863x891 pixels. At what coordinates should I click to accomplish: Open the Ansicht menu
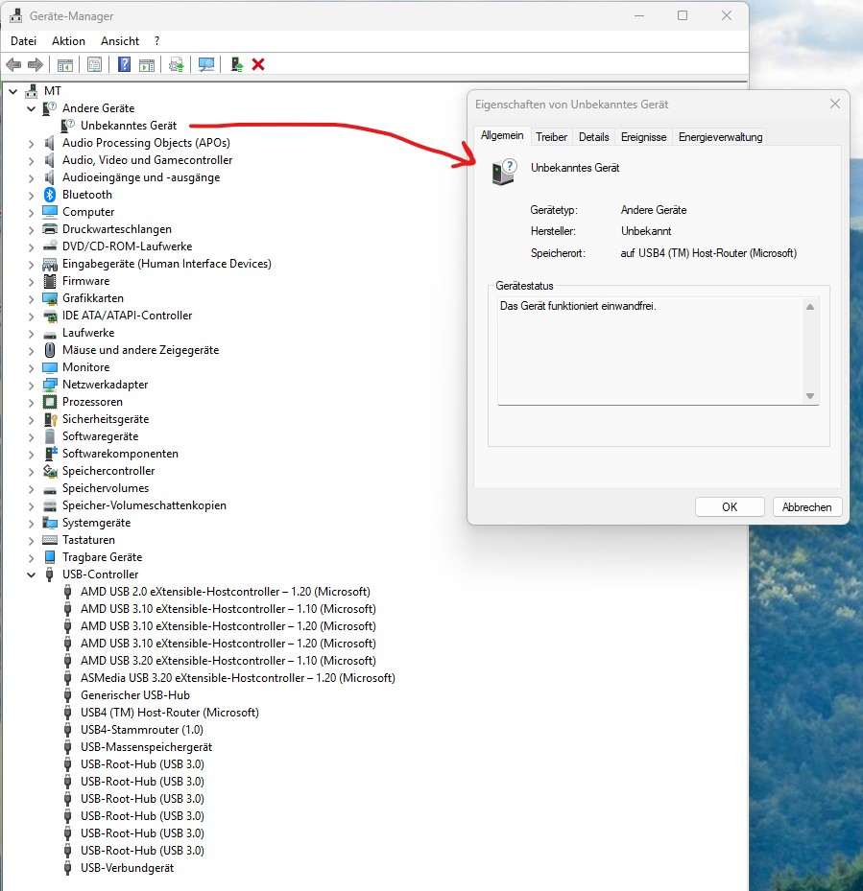tap(120, 41)
